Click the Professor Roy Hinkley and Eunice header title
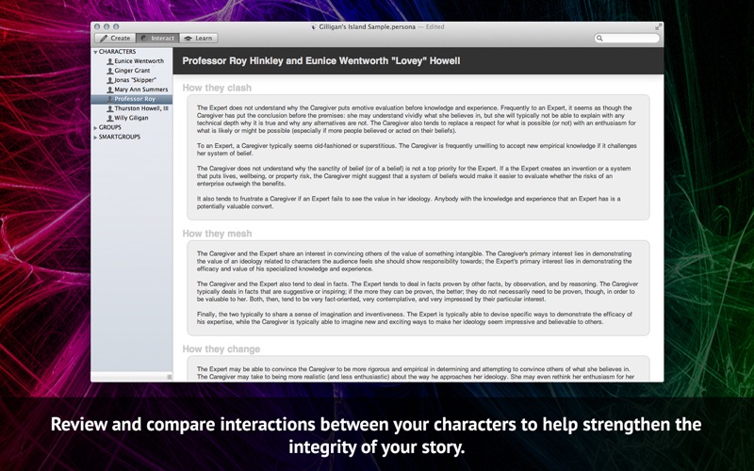 pos(321,61)
